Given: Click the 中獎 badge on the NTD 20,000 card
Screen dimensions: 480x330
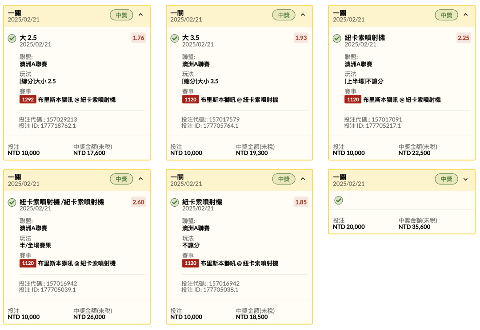Looking at the screenshot, I should click(x=446, y=179).
